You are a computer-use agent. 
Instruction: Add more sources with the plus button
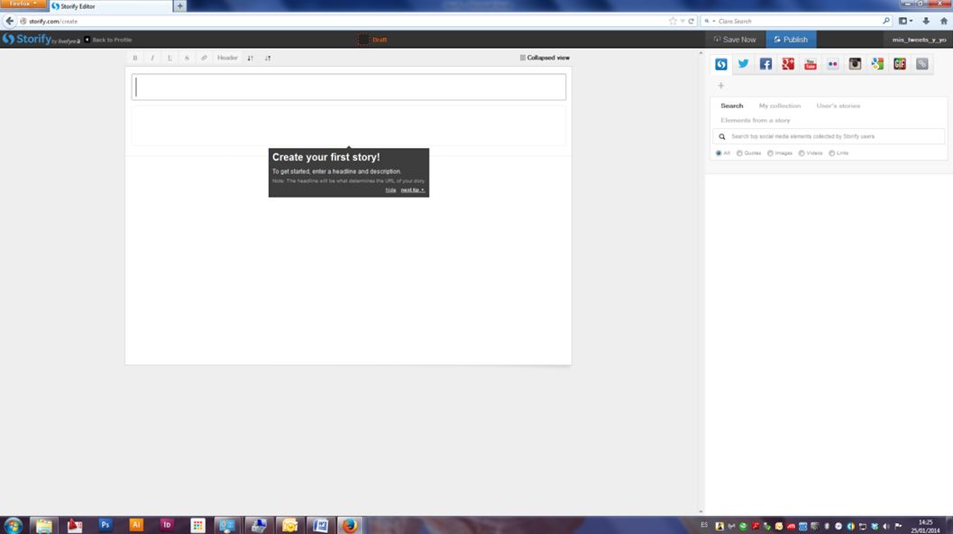(x=720, y=86)
